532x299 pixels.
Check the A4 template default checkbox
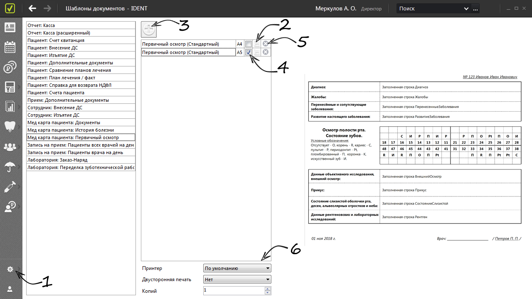(248, 44)
